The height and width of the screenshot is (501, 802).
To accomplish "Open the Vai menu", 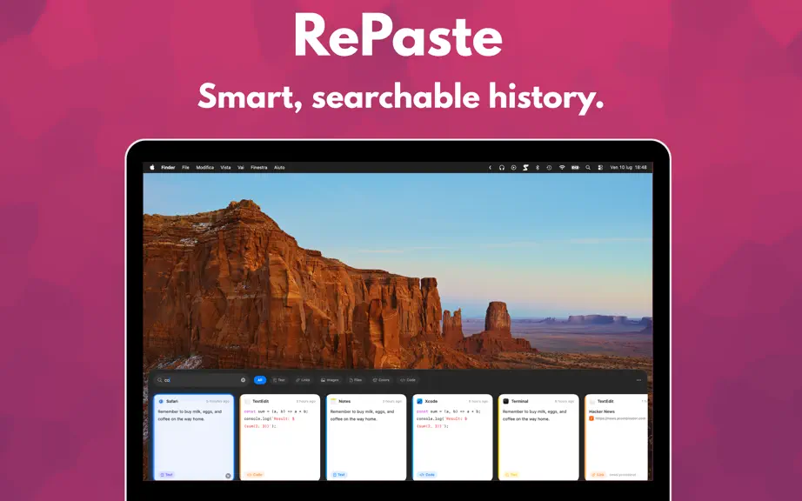I will click(241, 167).
